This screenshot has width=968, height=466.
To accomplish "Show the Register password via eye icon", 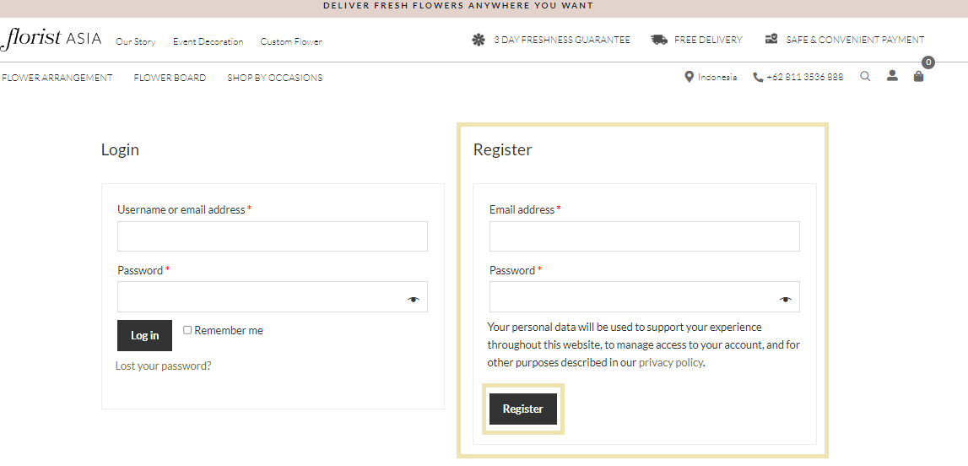I will point(785,300).
